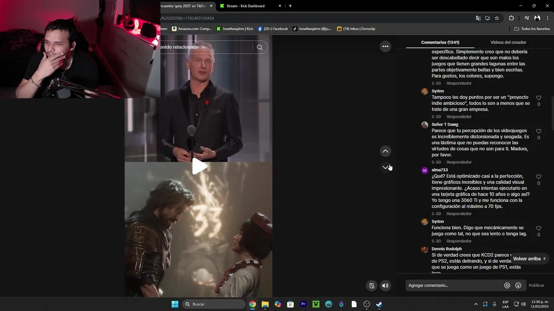Switch to the 'goty 2025' en TikTok tab
Image resolution: width=554 pixels, height=311 pixels.
tap(185, 6)
